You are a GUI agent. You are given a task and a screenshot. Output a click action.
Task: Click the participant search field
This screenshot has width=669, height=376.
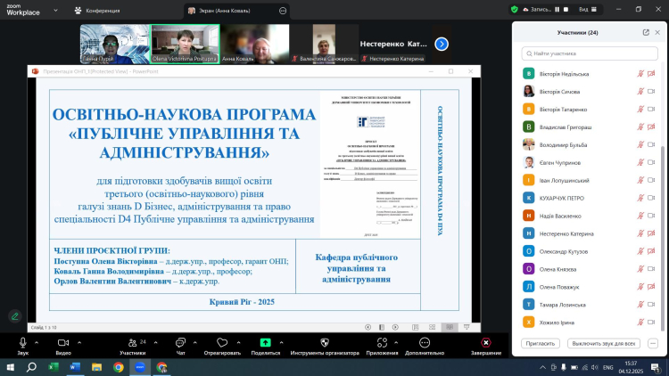(x=591, y=53)
